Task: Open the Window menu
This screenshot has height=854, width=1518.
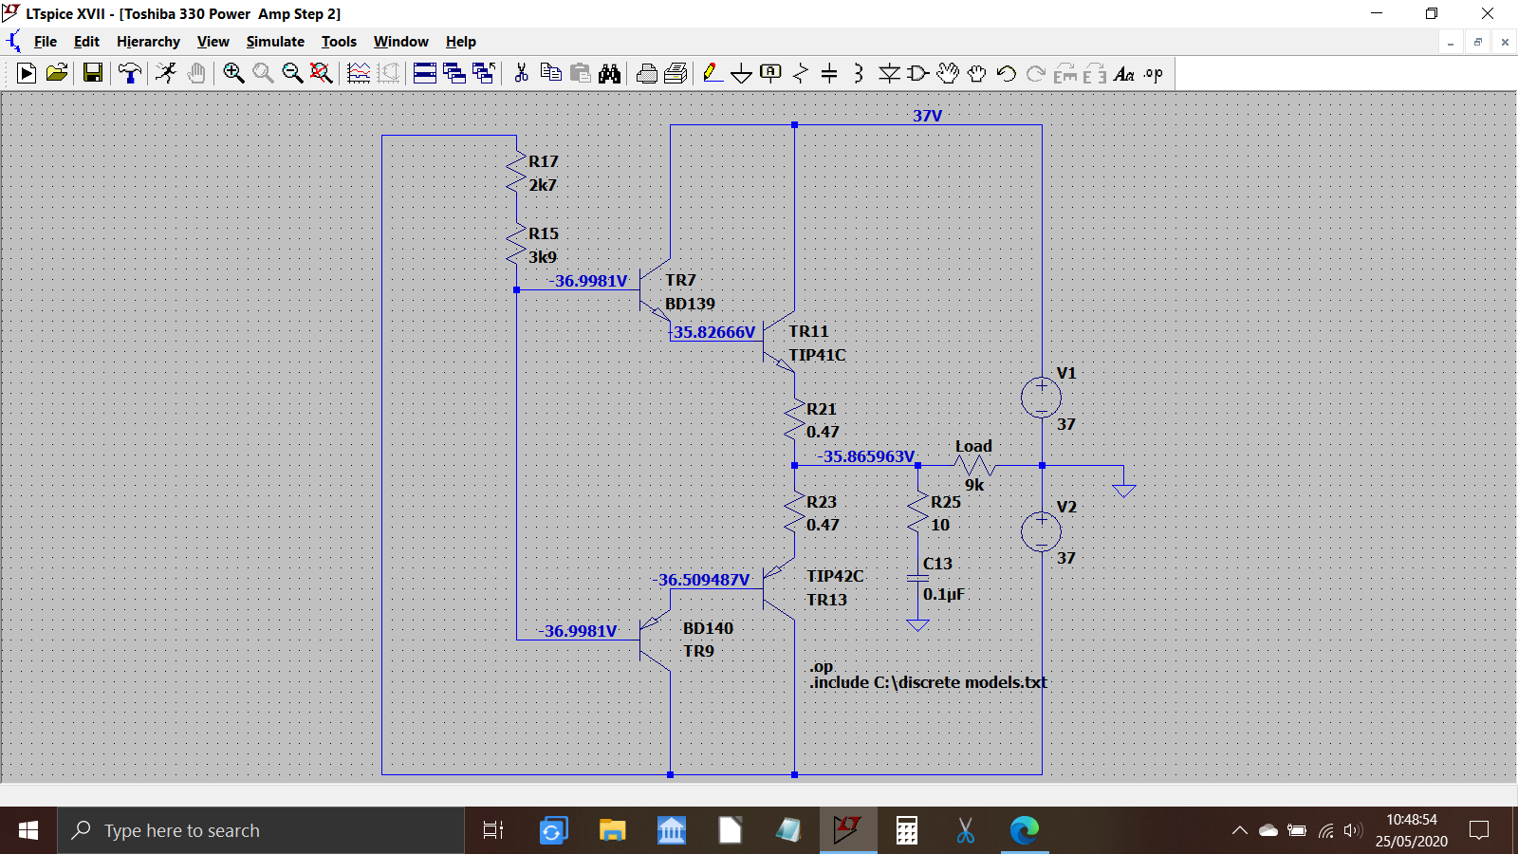Action: click(x=400, y=42)
